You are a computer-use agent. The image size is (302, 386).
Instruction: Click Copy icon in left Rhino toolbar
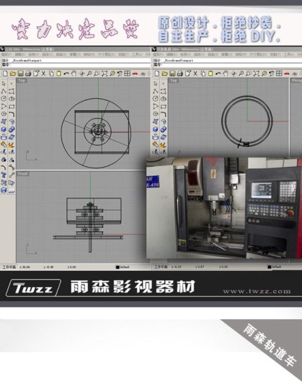(51, 74)
